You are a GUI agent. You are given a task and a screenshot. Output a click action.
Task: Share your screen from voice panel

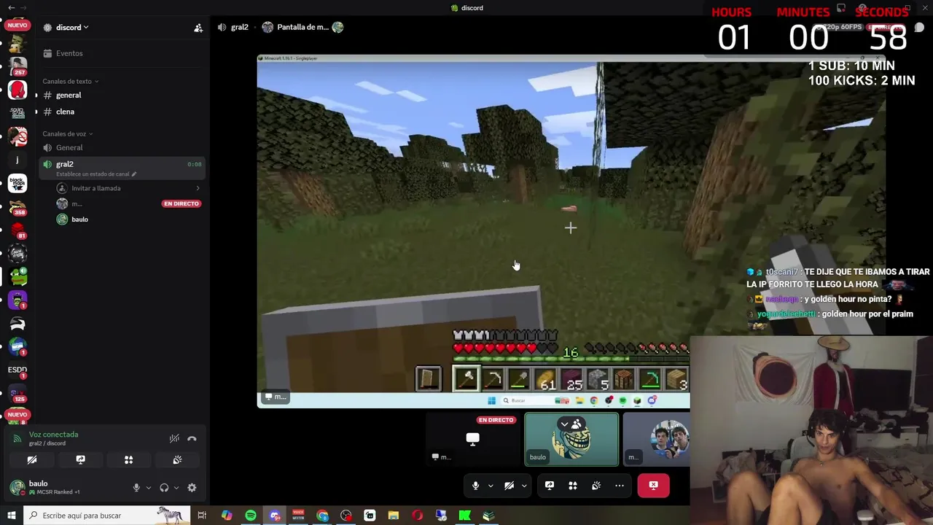pos(81,460)
